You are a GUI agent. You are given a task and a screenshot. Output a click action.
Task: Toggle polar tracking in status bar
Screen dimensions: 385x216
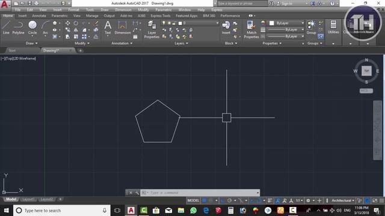click(230, 200)
